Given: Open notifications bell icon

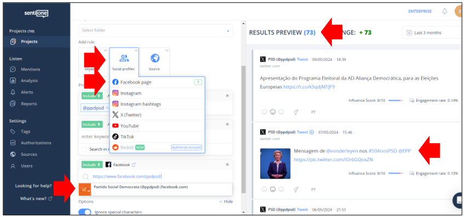Looking at the screenshot, I should coord(444,11).
